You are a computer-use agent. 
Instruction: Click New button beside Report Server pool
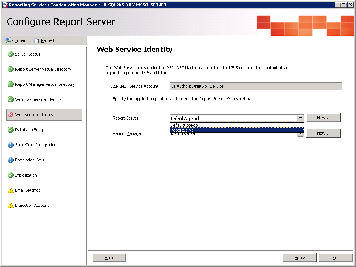click(323, 118)
